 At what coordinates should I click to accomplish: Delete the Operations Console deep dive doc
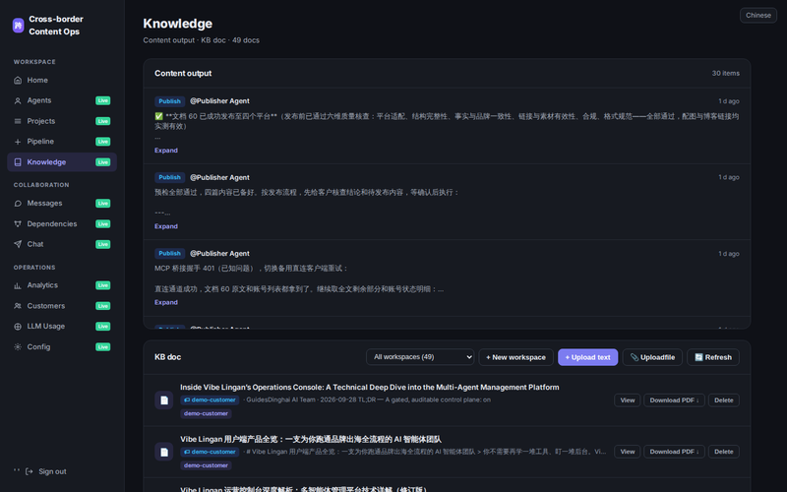point(723,400)
